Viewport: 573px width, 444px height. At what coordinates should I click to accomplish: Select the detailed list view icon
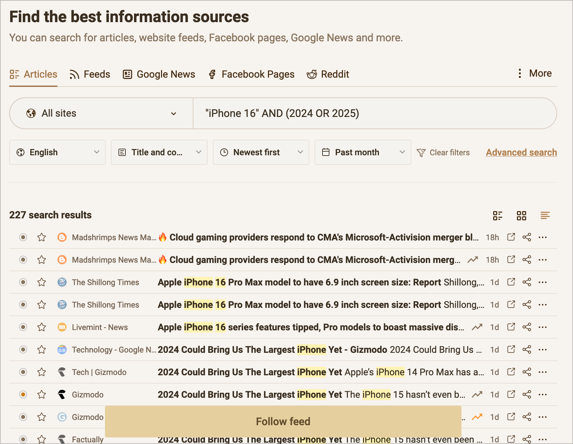(498, 215)
